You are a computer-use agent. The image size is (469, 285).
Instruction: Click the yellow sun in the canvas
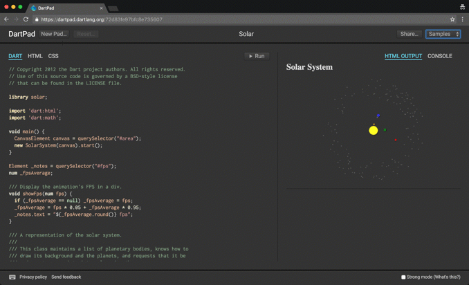point(374,130)
